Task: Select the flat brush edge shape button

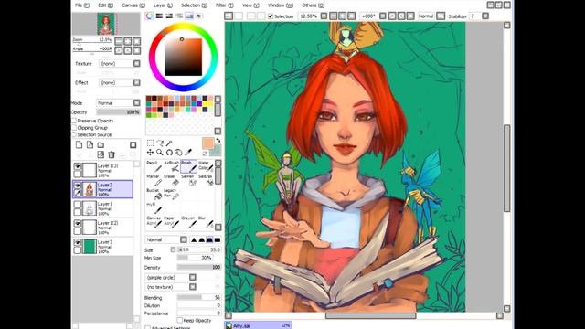Action: (218, 239)
